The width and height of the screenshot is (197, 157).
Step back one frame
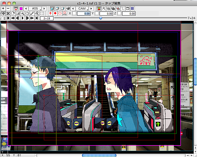tap(18, 18)
